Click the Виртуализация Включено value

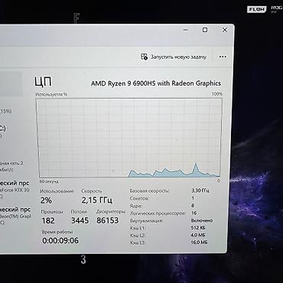point(202,220)
